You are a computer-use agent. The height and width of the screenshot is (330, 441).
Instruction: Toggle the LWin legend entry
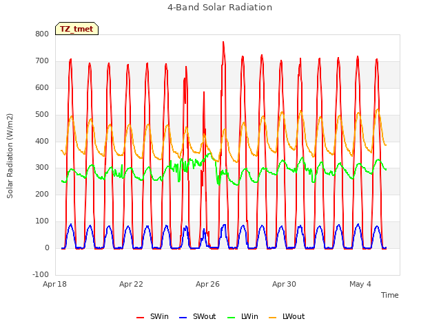(243, 316)
